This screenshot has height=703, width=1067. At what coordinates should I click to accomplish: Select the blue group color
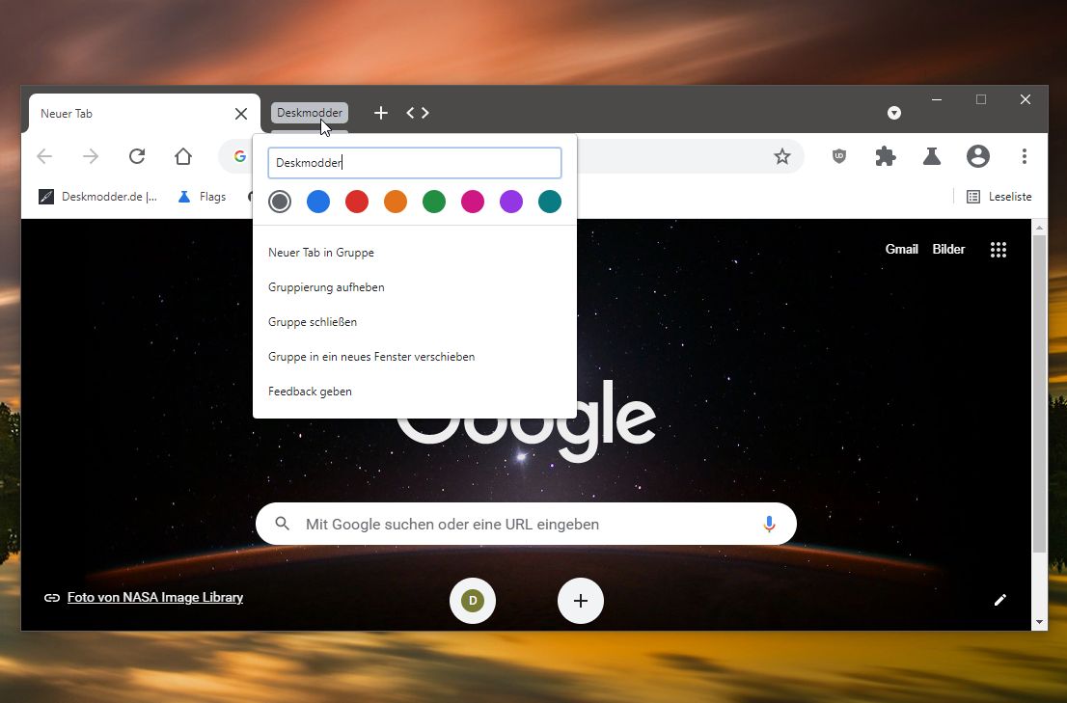pyautogui.click(x=318, y=202)
